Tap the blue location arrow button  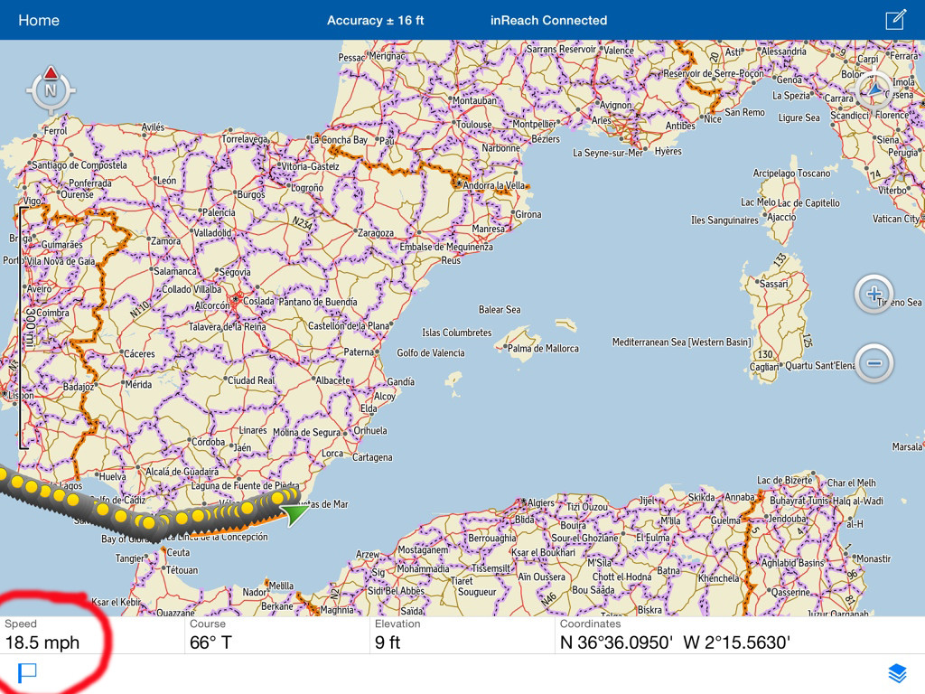(875, 89)
